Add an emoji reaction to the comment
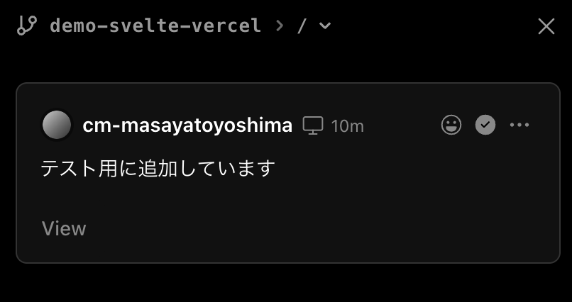This screenshot has width=572, height=302. pyautogui.click(x=451, y=125)
